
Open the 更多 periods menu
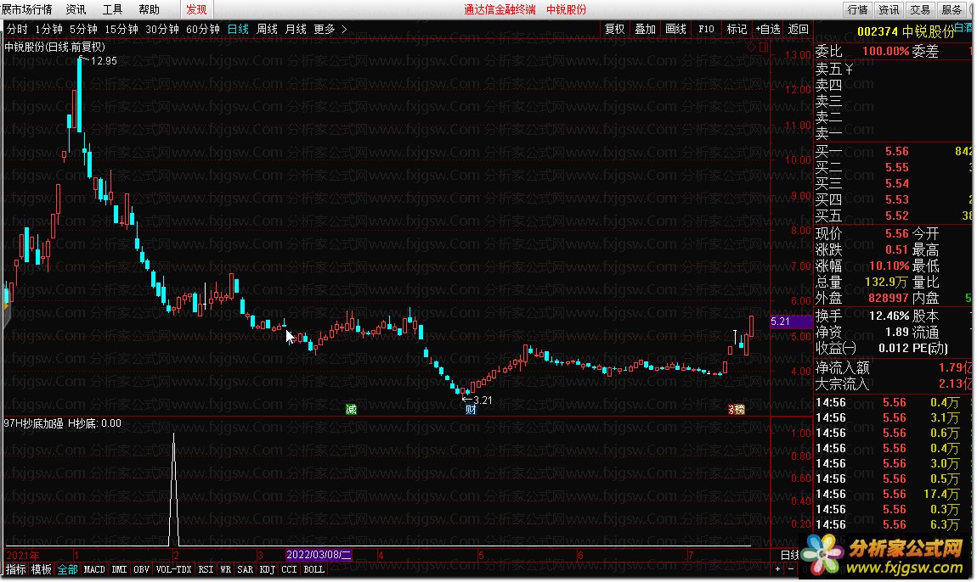click(x=325, y=29)
